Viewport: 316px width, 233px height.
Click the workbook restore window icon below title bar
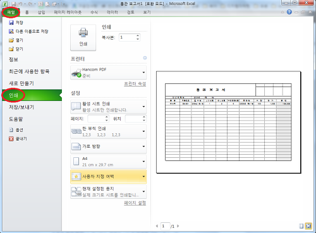pyautogui.click(x=303, y=12)
